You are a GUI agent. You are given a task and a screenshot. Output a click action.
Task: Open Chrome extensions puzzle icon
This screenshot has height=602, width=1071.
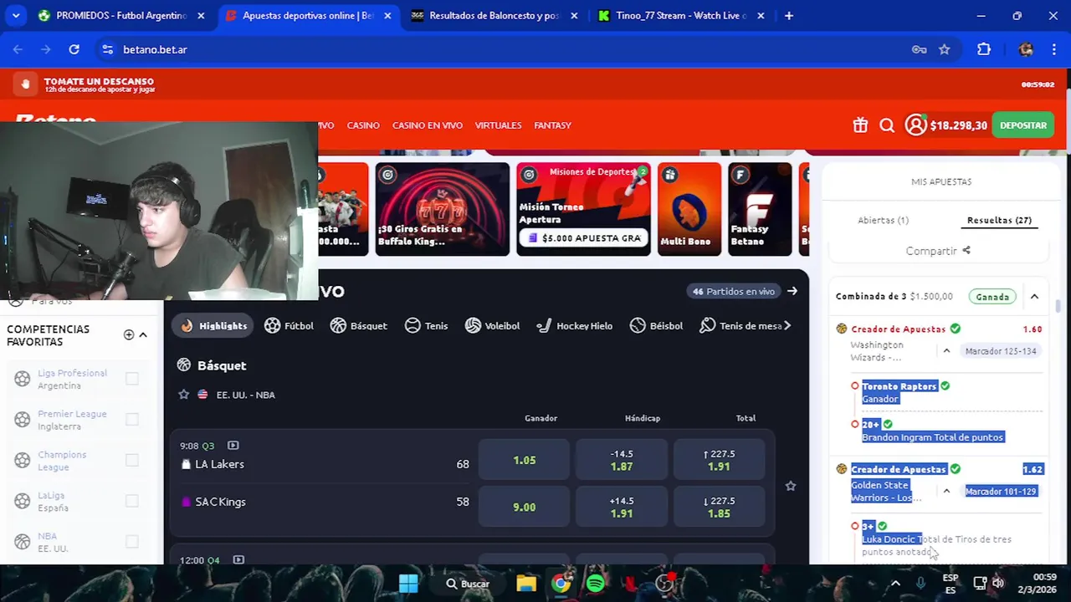(x=984, y=49)
